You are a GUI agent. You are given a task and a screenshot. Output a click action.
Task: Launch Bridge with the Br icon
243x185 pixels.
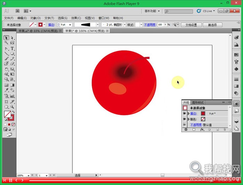coord(17,11)
